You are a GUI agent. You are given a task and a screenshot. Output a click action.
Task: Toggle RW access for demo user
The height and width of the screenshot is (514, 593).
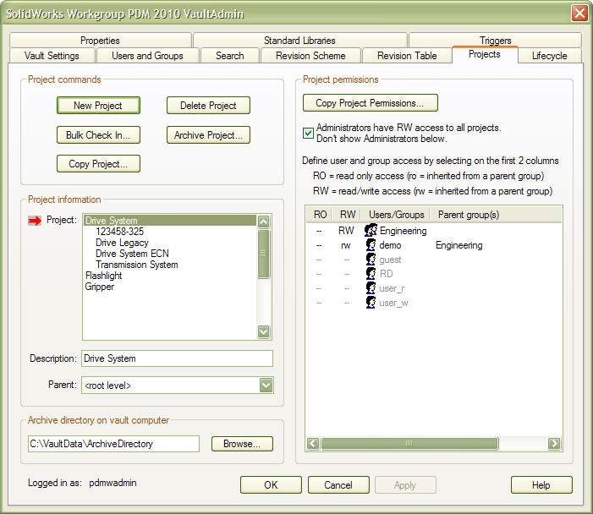click(346, 245)
